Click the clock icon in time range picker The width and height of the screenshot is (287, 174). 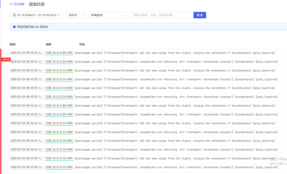[15, 15]
